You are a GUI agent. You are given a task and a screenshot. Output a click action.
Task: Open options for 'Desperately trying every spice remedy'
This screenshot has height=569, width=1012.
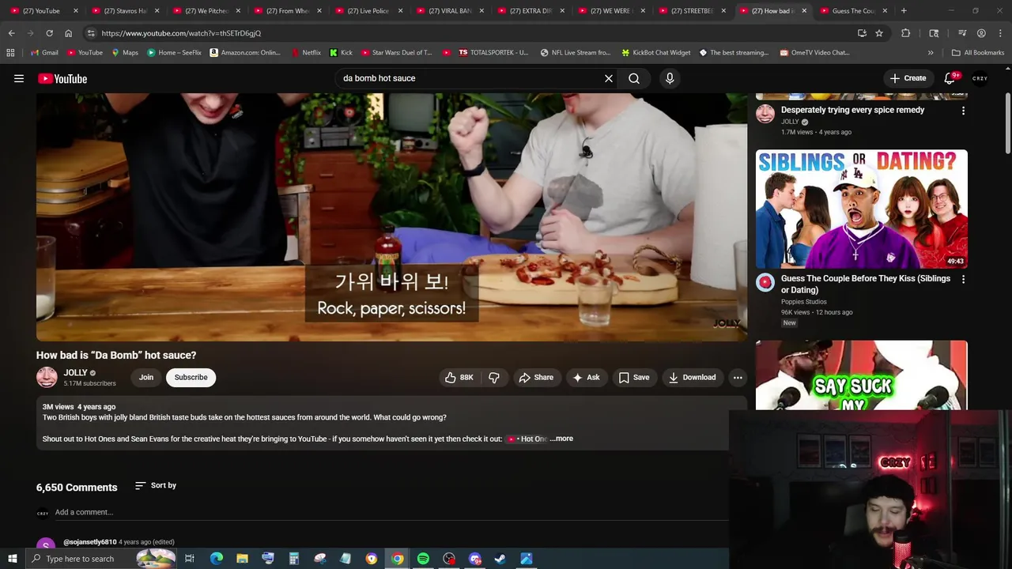[x=963, y=111]
